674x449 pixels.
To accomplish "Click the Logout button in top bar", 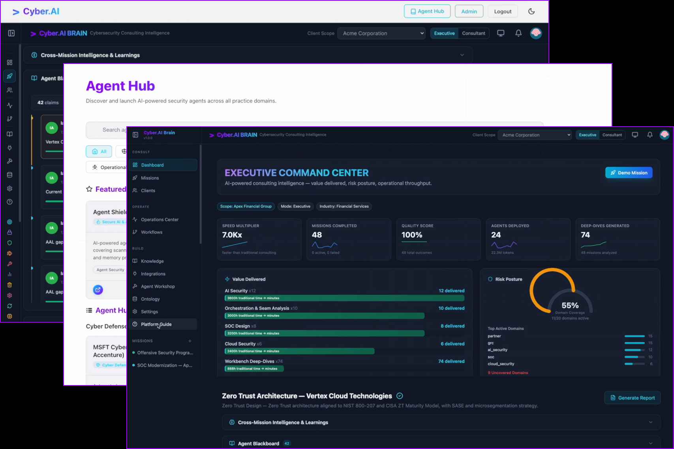I will point(503,11).
